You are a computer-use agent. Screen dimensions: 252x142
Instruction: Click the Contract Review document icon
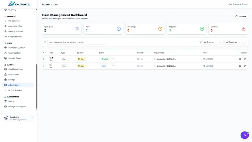point(6,58)
